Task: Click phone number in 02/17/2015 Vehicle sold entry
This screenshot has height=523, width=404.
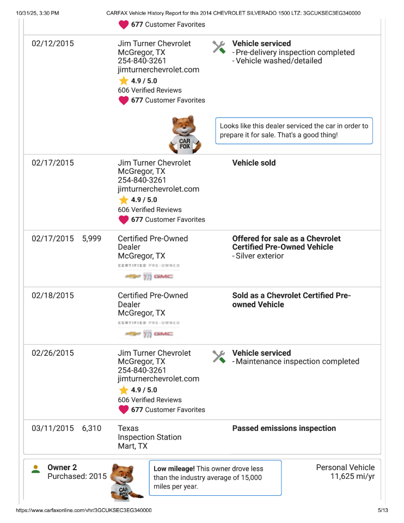Action: [142, 180]
